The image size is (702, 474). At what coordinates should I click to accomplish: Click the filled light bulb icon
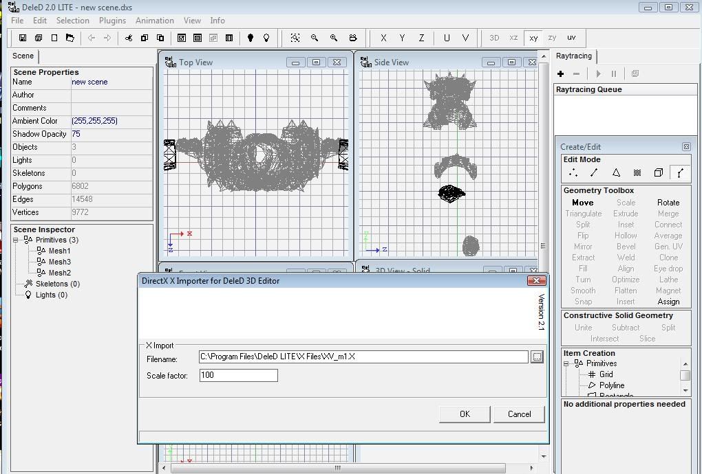coord(251,38)
